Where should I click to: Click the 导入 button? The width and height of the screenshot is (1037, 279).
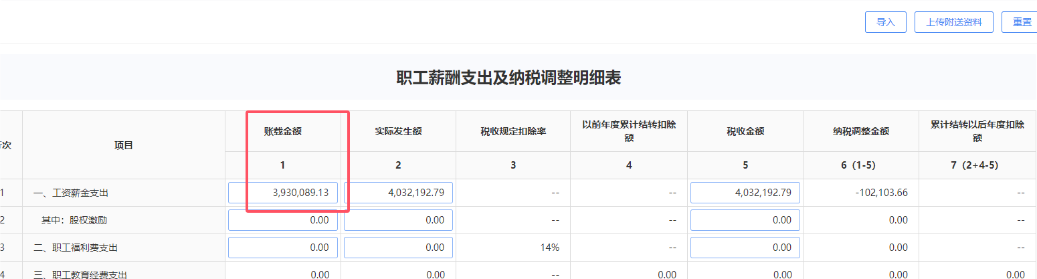(885, 22)
